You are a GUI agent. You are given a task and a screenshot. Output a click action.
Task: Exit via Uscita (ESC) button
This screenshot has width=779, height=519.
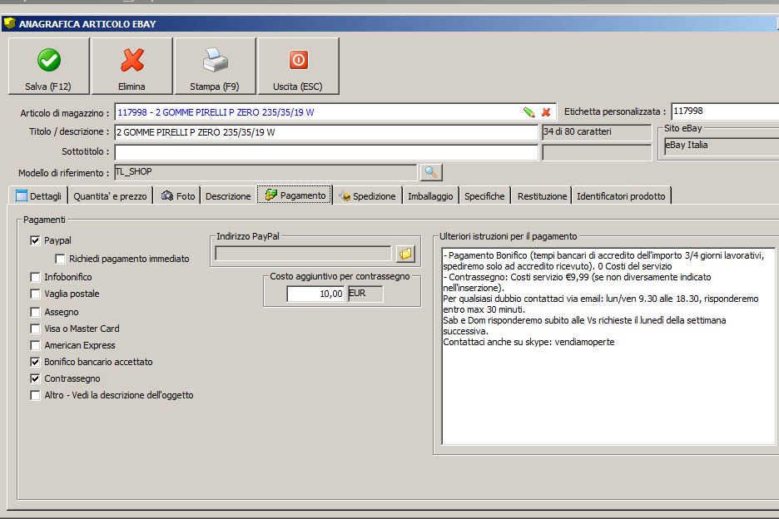pyautogui.click(x=298, y=66)
